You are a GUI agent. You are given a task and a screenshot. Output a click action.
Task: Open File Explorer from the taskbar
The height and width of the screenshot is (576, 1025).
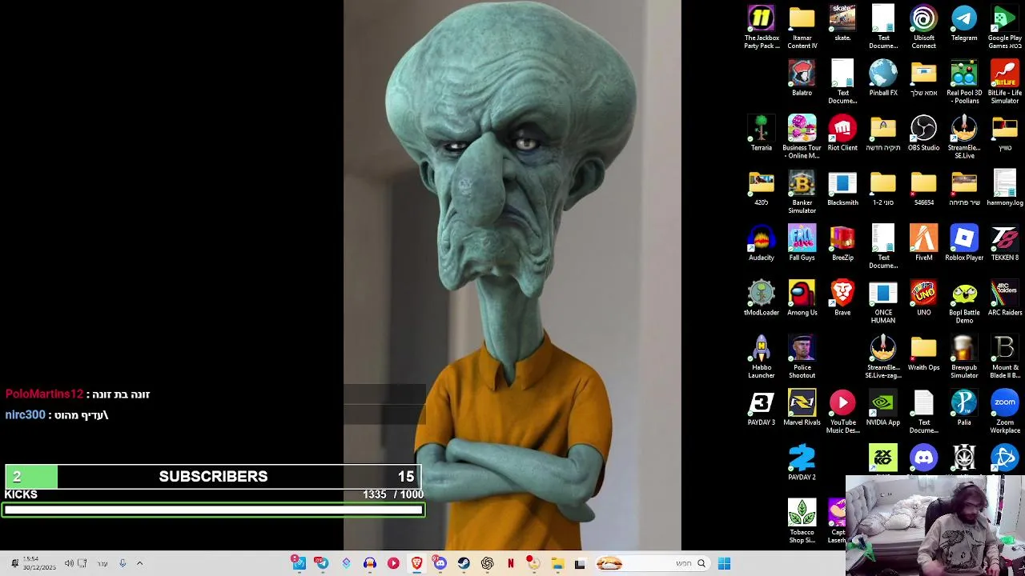tap(557, 563)
